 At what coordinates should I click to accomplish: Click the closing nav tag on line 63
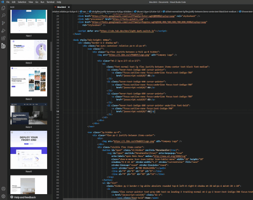[91, 126]
